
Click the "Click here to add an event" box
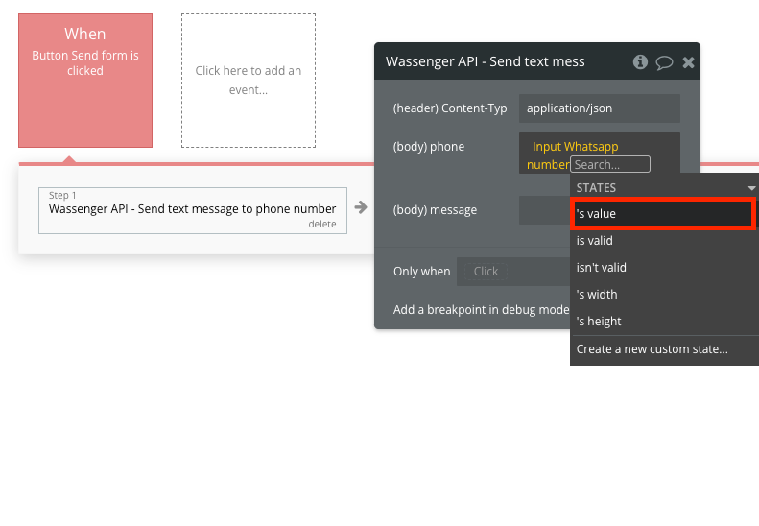point(249,81)
